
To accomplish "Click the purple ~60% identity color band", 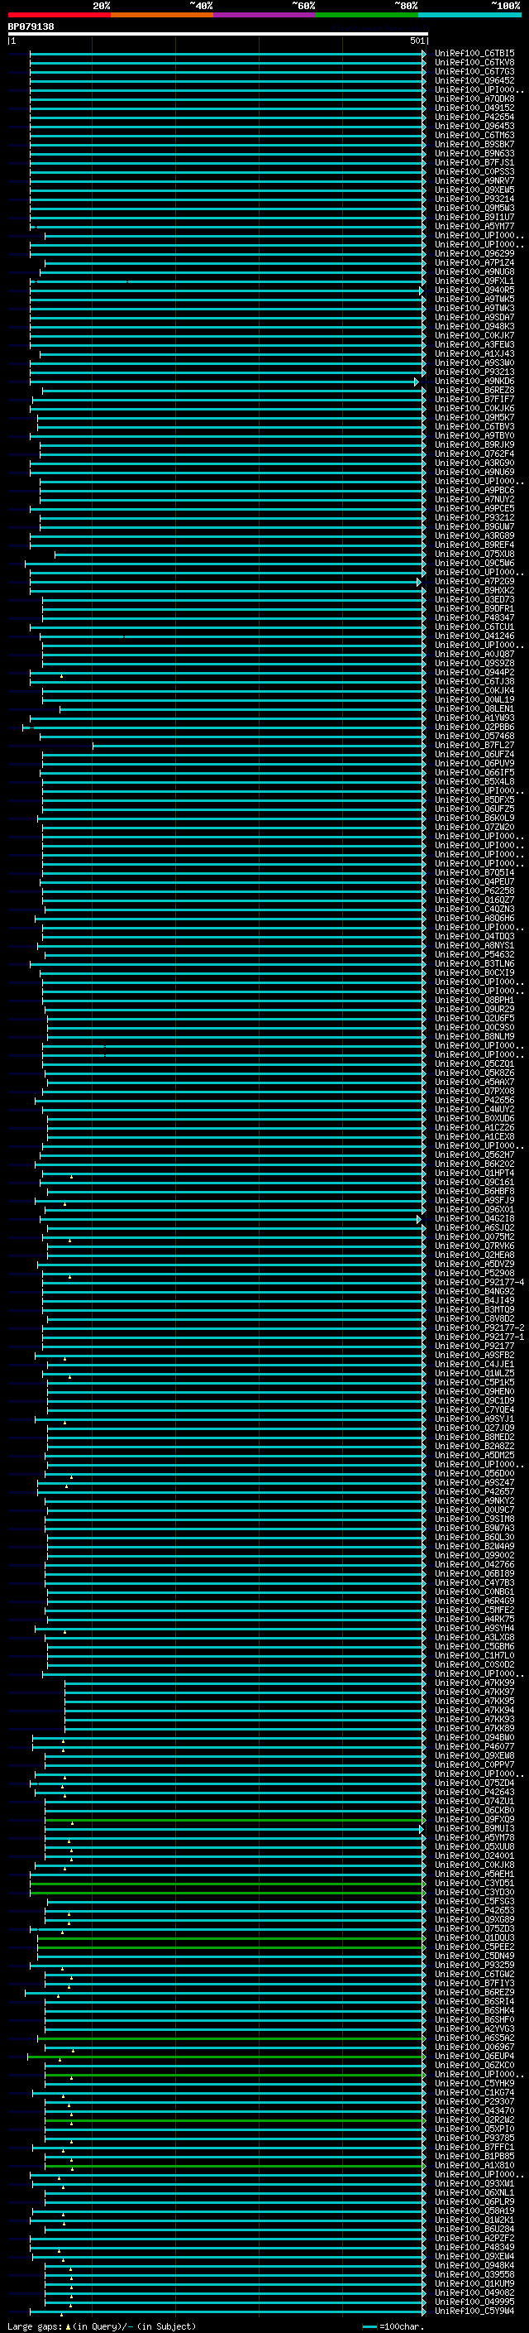I will click(x=265, y=16).
